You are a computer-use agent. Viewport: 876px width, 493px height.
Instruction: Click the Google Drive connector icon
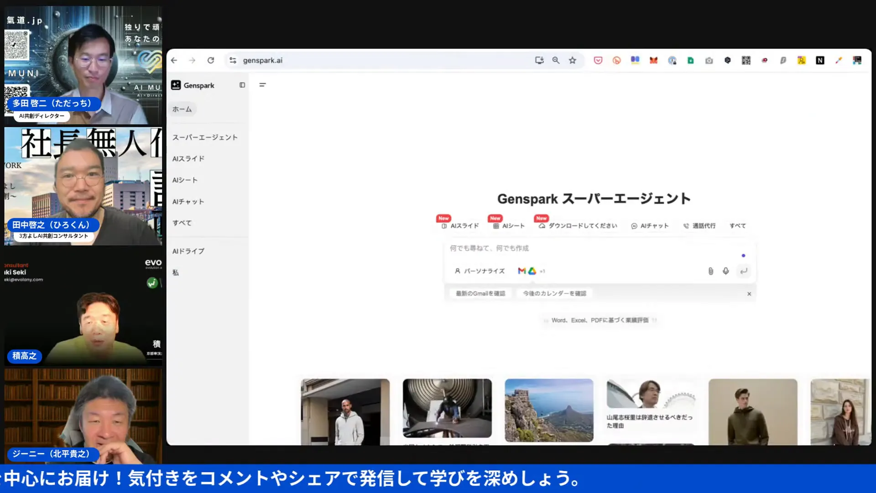[x=532, y=271]
